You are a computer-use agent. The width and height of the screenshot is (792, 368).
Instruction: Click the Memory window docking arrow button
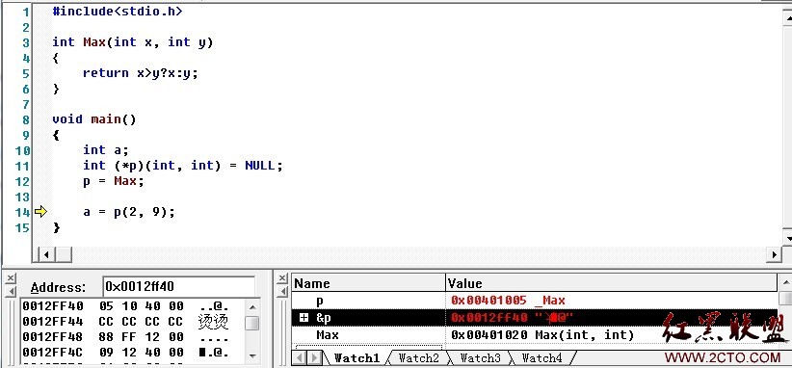[12, 291]
